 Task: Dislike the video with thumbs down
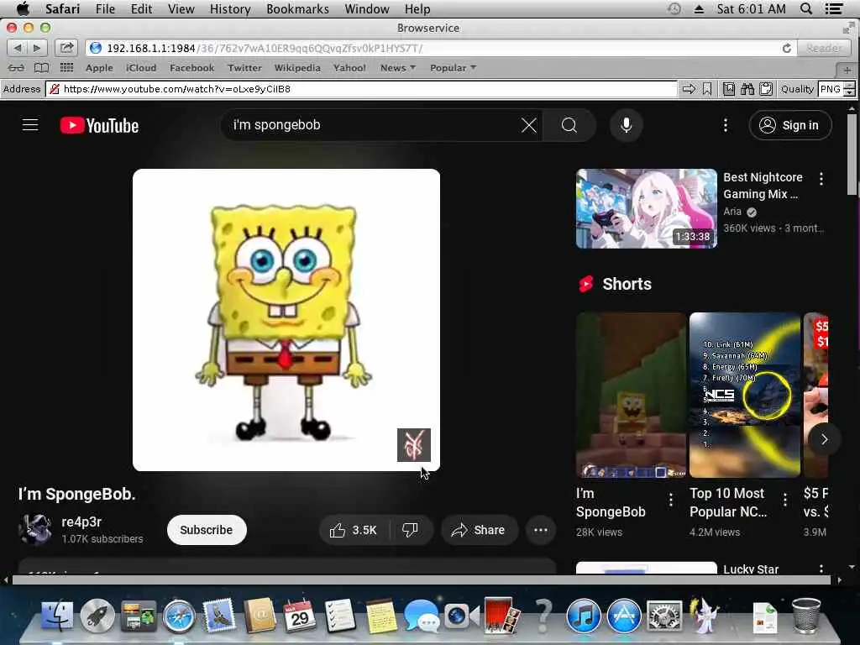tap(410, 530)
